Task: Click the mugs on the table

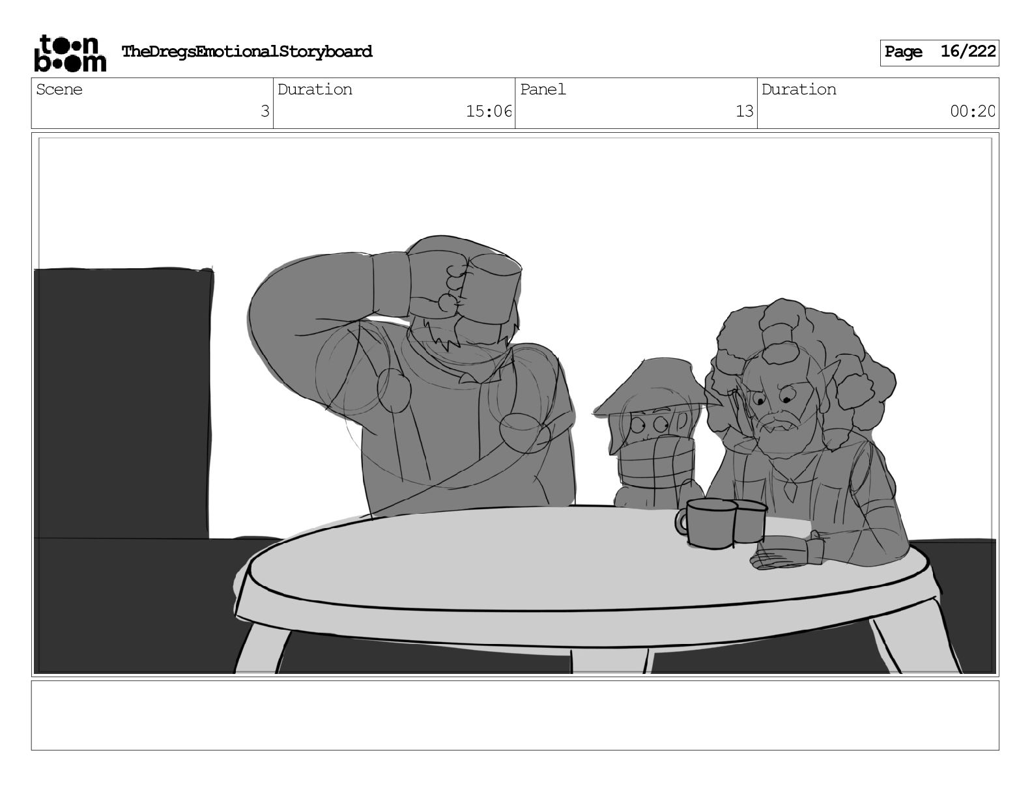Action: (721, 523)
